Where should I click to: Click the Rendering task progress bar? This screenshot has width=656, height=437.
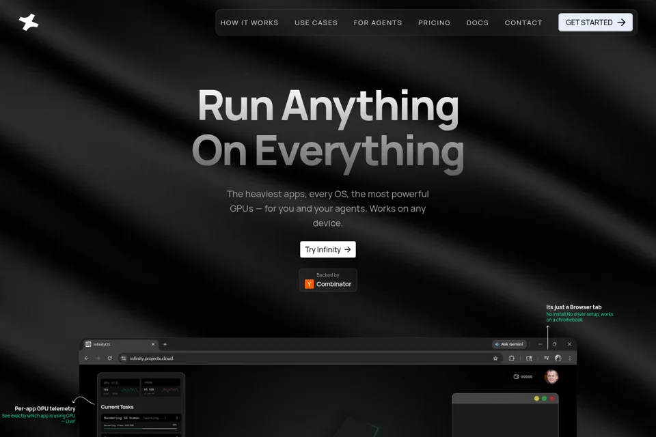pos(140,429)
